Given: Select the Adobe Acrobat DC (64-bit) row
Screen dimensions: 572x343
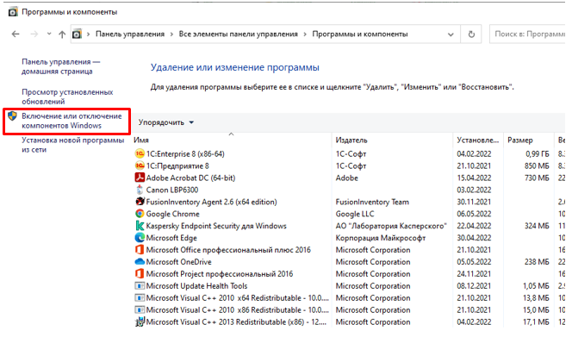Looking at the screenshot, I should (x=349, y=178).
